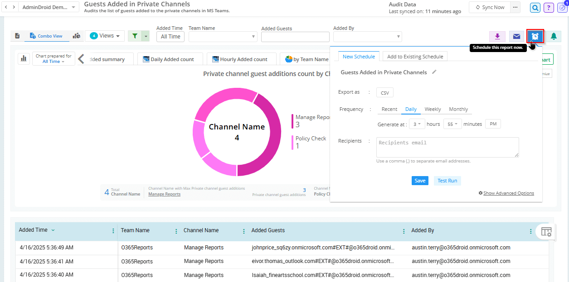Image resolution: width=569 pixels, height=282 pixels.
Task: Click the Recipients email text field
Action: (x=447, y=147)
